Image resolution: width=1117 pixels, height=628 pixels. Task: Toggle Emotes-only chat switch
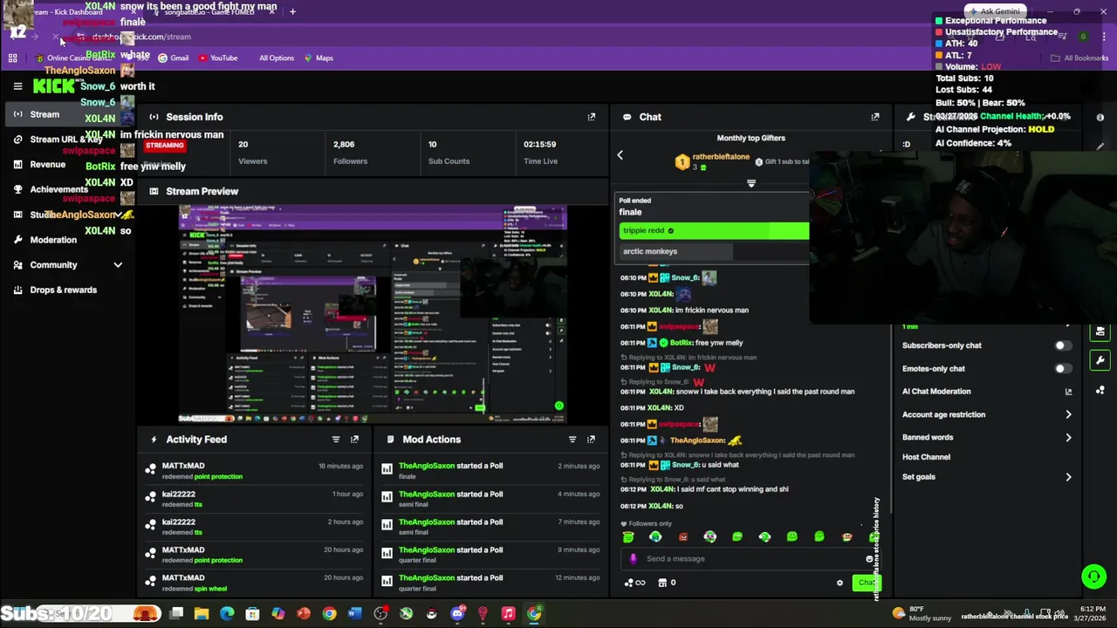point(1062,369)
